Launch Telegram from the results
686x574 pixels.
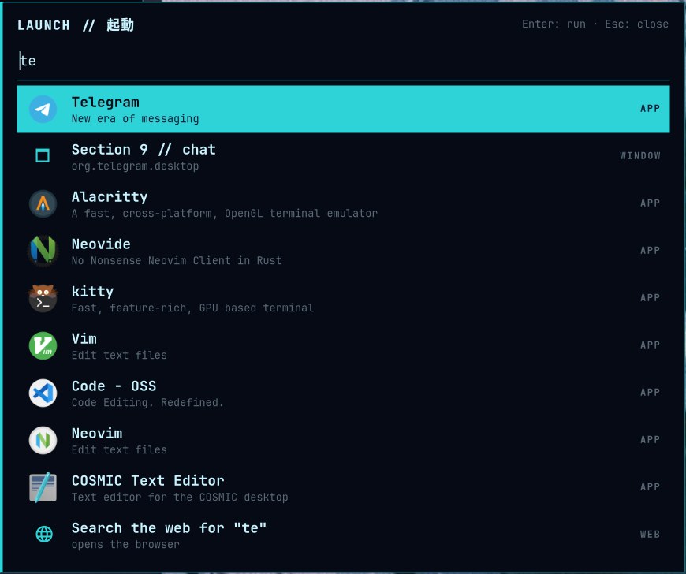point(343,109)
